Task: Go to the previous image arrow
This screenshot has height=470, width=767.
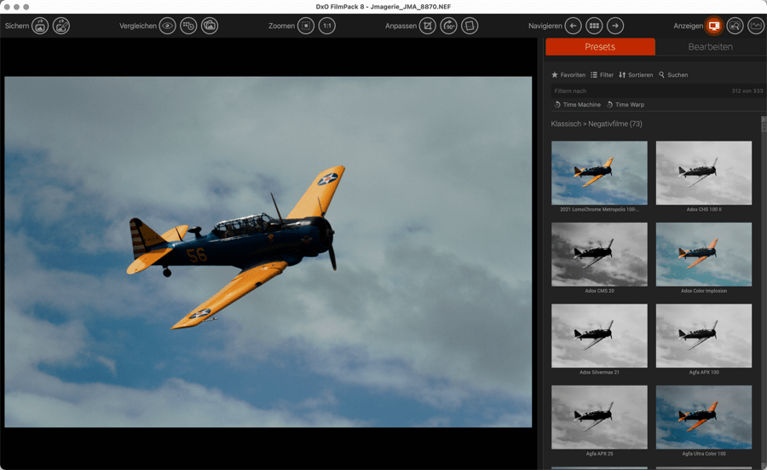Action: pos(573,26)
